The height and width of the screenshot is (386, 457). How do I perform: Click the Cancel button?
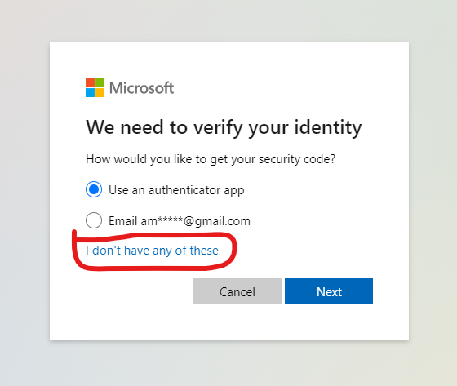(237, 291)
